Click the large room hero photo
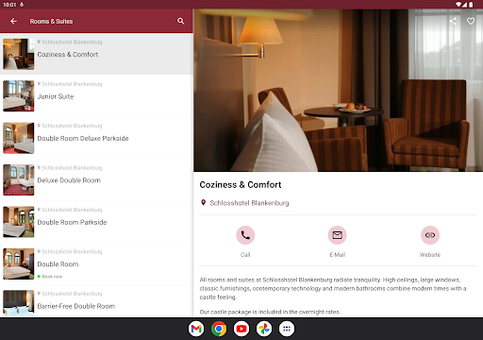Image resolution: width=483 pixels, height=340 pixels. [338, 91]
